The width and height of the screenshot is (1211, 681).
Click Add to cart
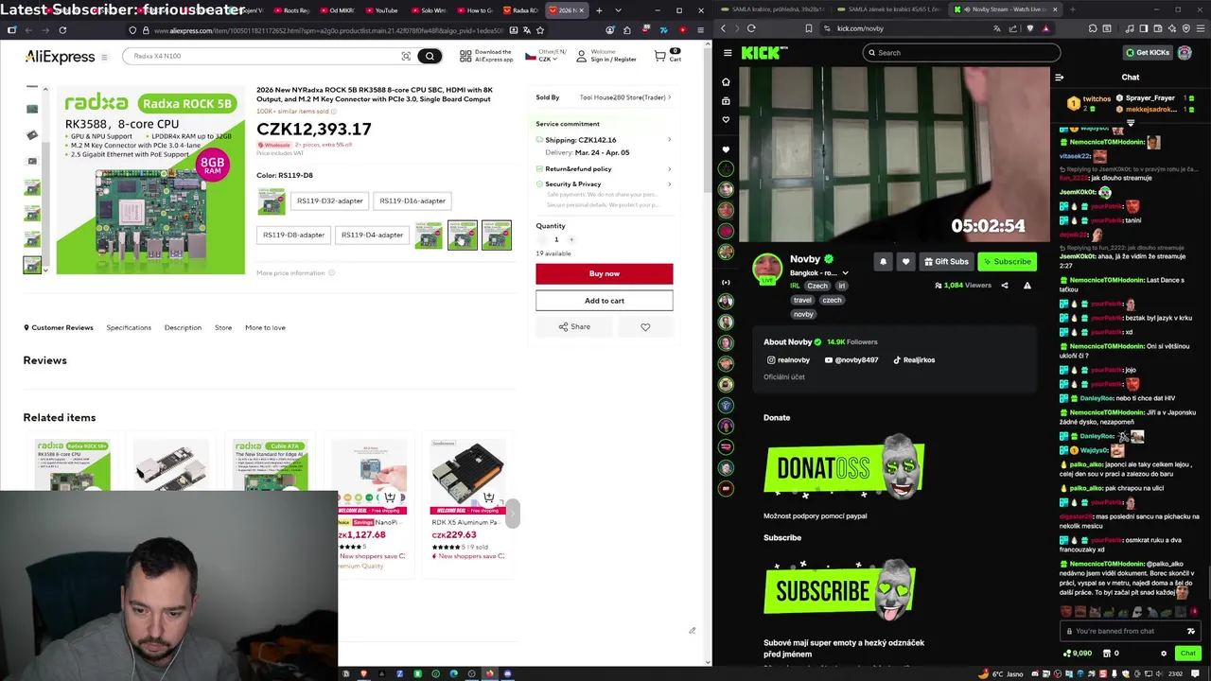(x=605, y=301)
